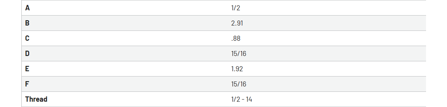
Task: Select the 15/16 value in row F
Action: tap(239, 84)
